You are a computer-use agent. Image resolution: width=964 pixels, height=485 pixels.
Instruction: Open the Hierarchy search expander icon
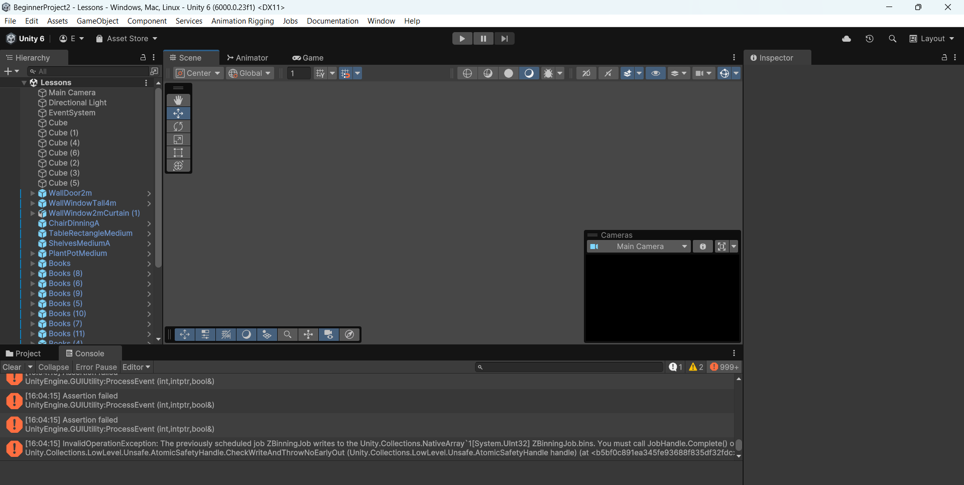pyautogui.click(x=154, y=71)
